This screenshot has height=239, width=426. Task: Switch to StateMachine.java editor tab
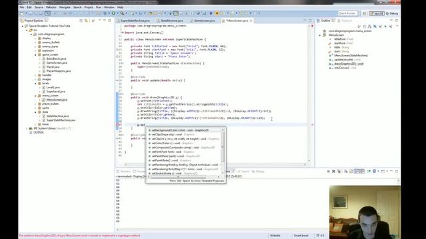(172, 21)
